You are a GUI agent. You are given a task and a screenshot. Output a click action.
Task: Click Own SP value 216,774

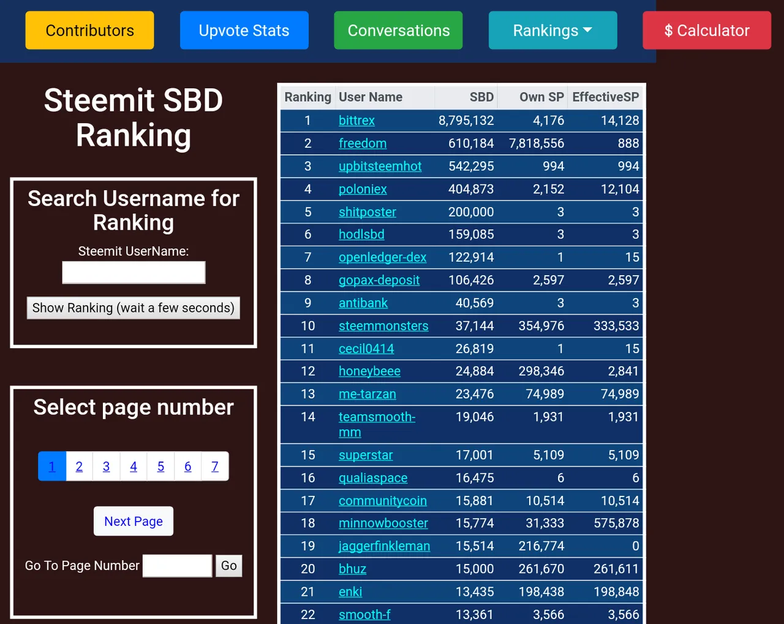click(541, 546)
